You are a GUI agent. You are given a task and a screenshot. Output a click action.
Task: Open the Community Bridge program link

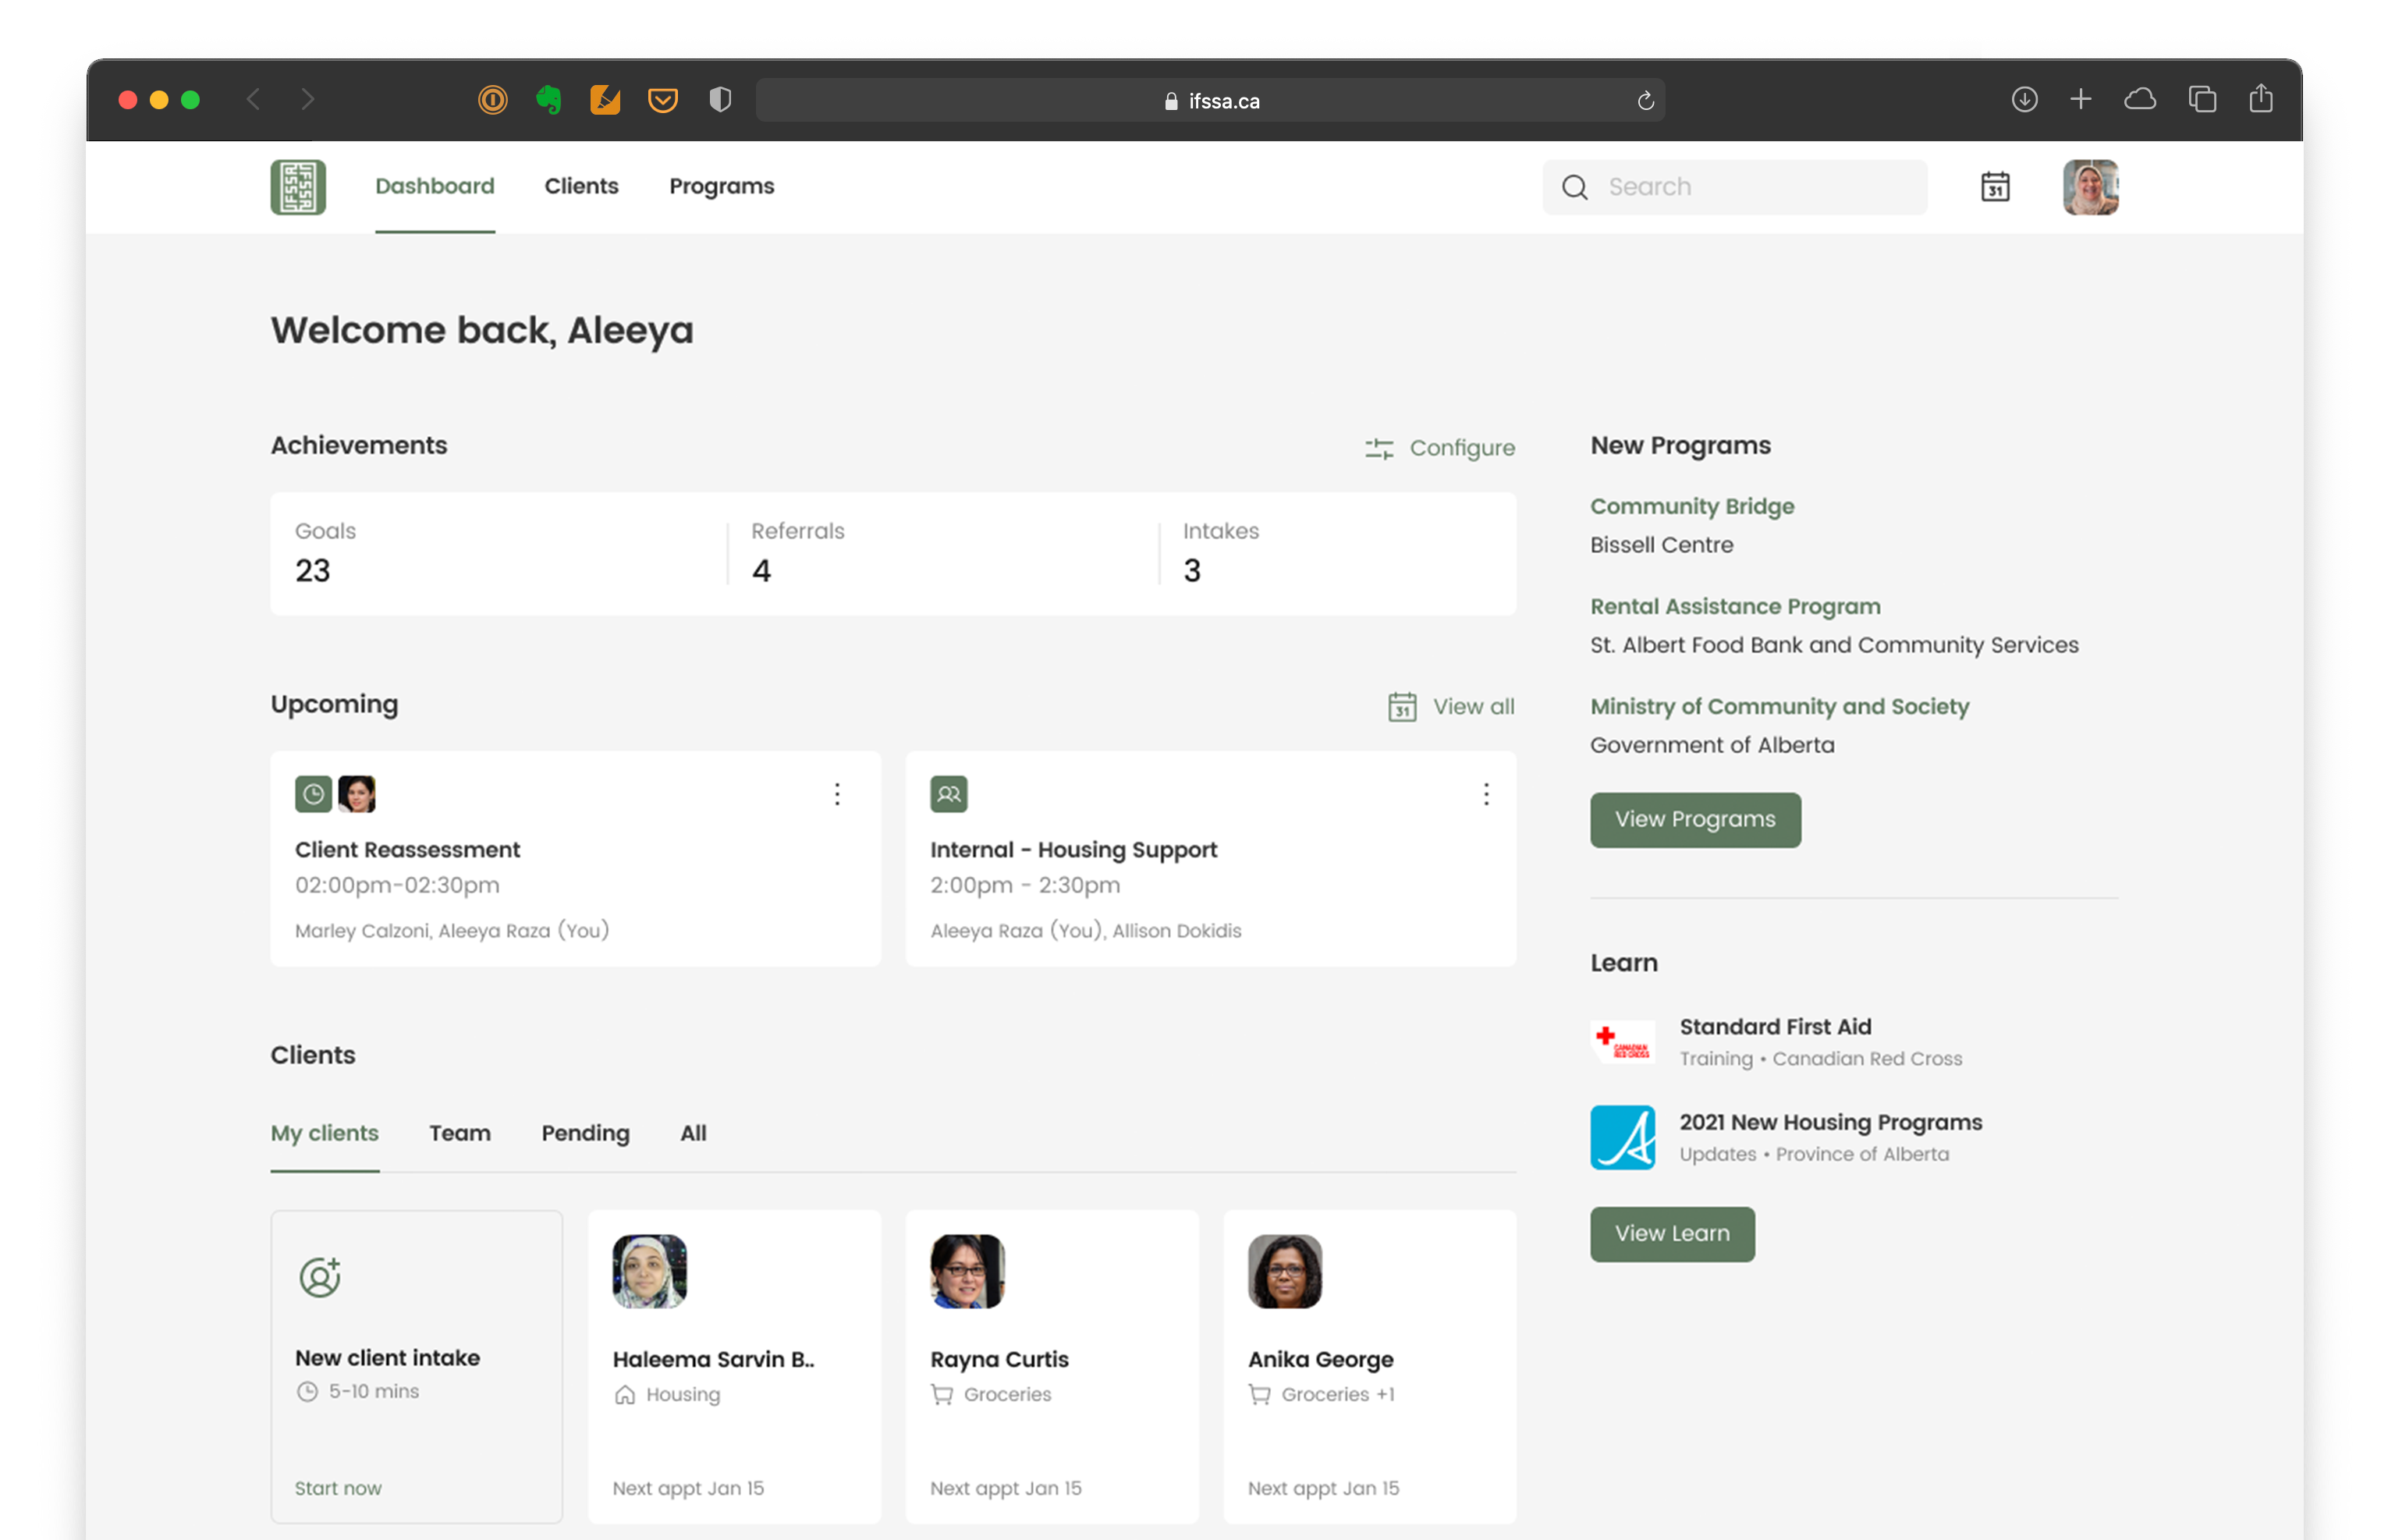click(x=1692, y=506)
